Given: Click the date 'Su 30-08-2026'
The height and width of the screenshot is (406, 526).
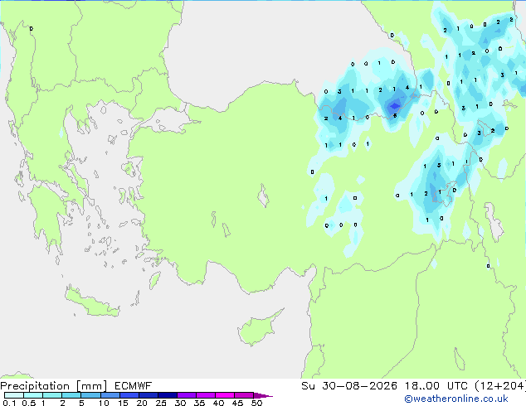Looking at the screenshot, I should 349,386.
